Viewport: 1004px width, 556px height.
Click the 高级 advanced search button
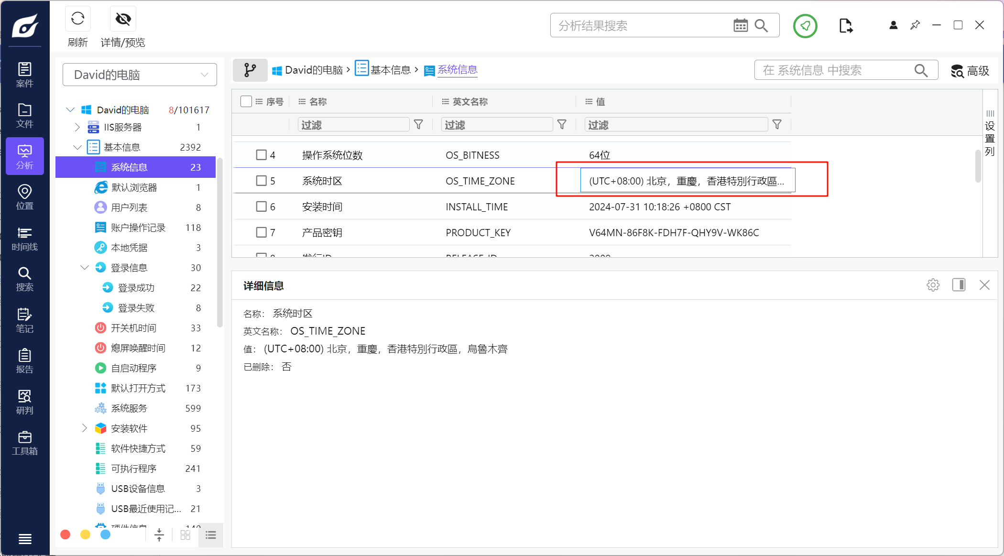[x=970, y=71]
